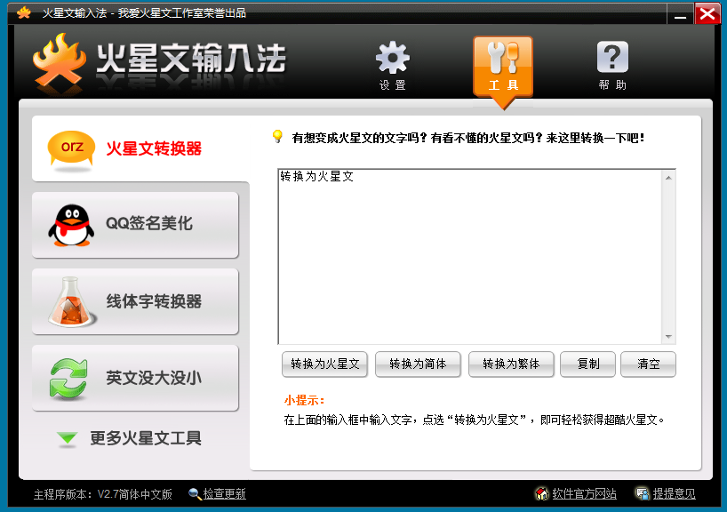Viewport: 727px width, 512px height.
Task: Click the 转换为火星文 button
Action: (x=325, y=364)
